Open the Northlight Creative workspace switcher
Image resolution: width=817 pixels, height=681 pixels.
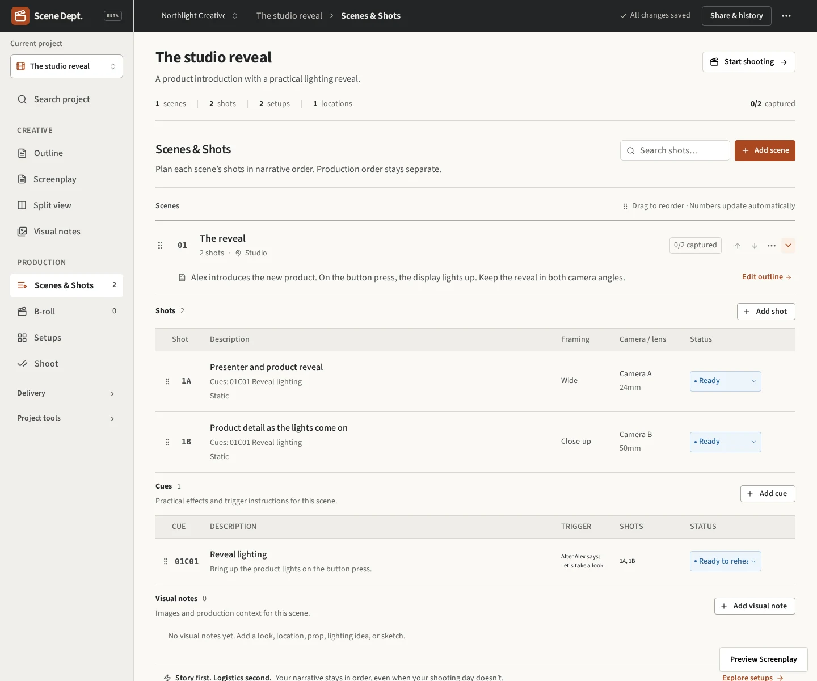click(200, 16)
